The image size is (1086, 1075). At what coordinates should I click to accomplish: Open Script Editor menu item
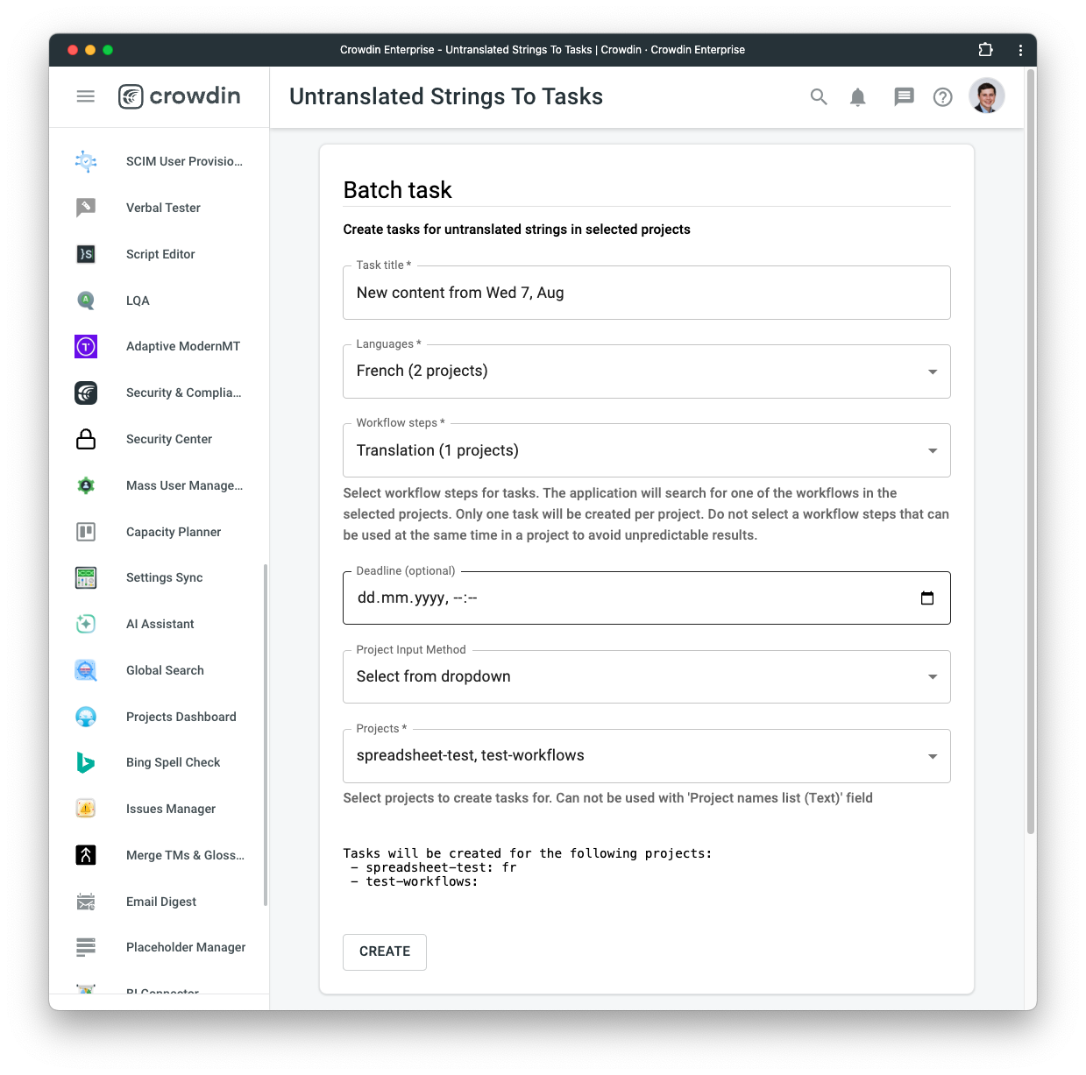pos(159,254)
